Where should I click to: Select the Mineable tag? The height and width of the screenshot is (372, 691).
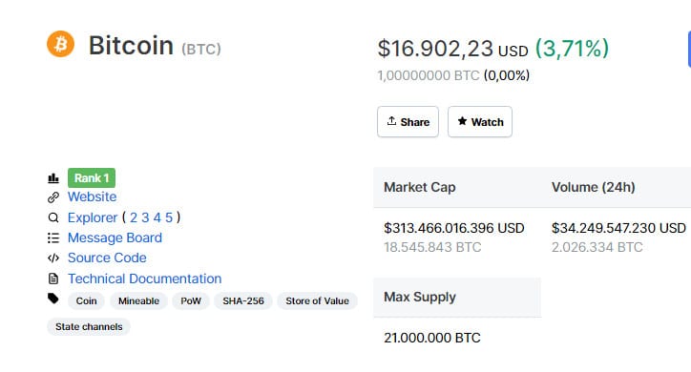tap(138, 301)
